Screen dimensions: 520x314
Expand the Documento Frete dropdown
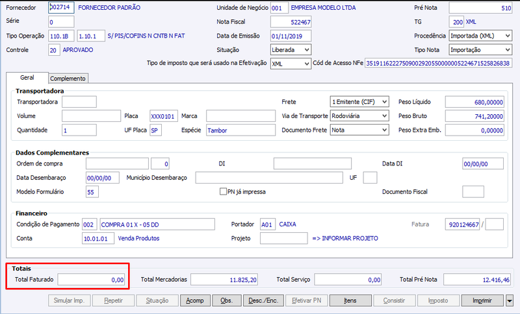tap(359, 130)
